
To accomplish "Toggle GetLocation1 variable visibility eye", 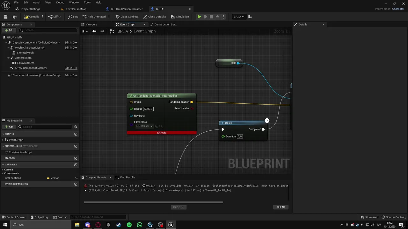I will click(x=76, y=178).
